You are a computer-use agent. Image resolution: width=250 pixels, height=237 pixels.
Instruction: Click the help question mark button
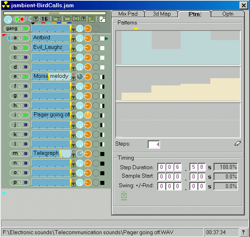tap(243, 232)
